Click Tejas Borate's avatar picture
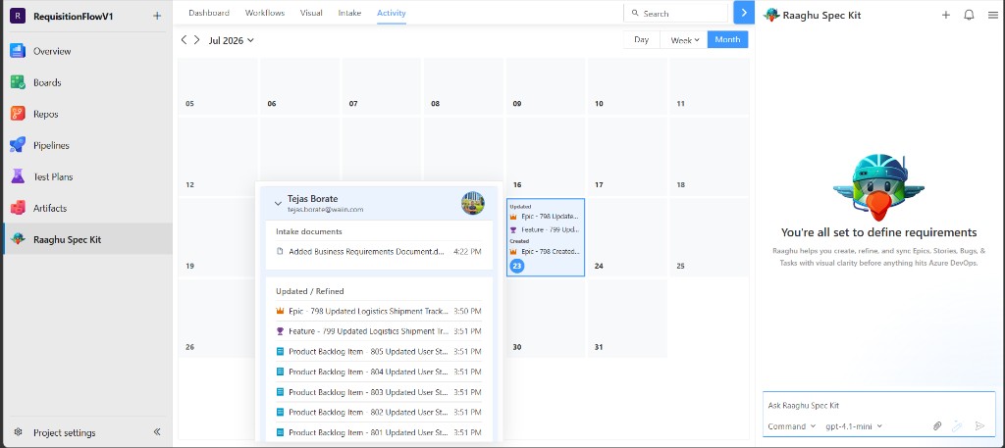Viewport: 1005px width, 448px height. click(473, 203)
